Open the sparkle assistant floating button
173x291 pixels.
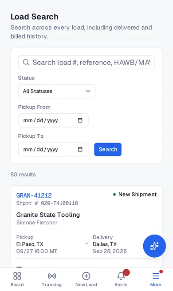coord(154,246)
